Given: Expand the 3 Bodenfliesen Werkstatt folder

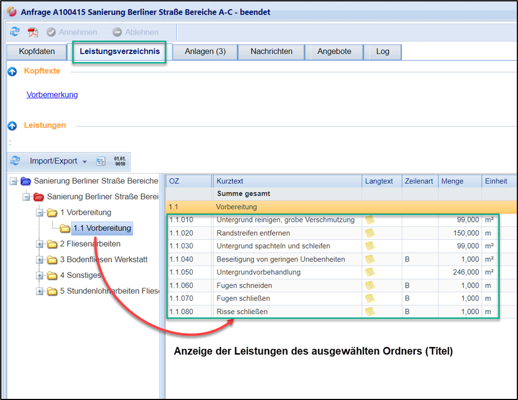Looking at the screenshot, I should (x=40, y=260).
